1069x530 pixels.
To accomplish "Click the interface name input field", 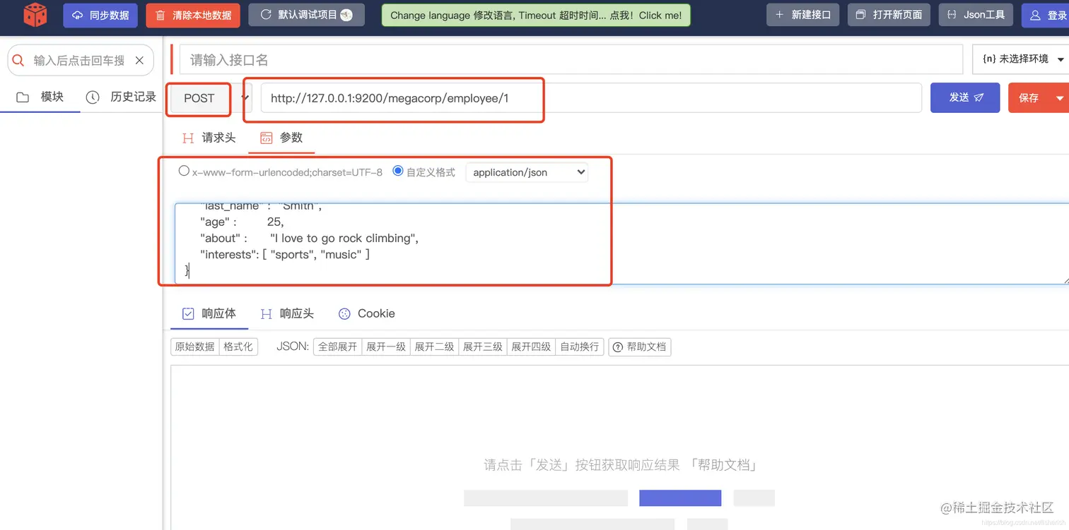I will [x=571, y=60].
